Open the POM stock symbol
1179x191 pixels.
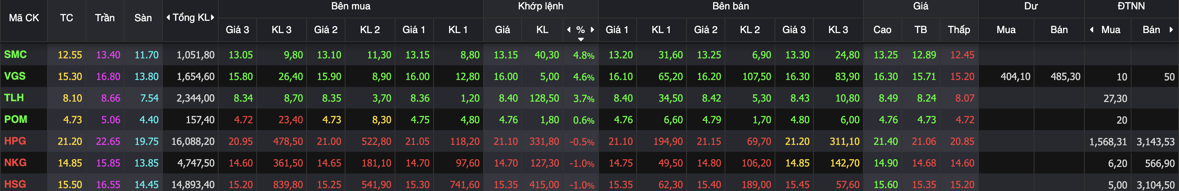tap(16, 119)
